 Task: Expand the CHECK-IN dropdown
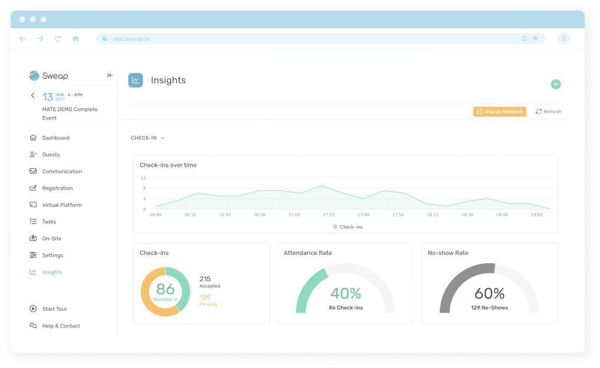148,138
